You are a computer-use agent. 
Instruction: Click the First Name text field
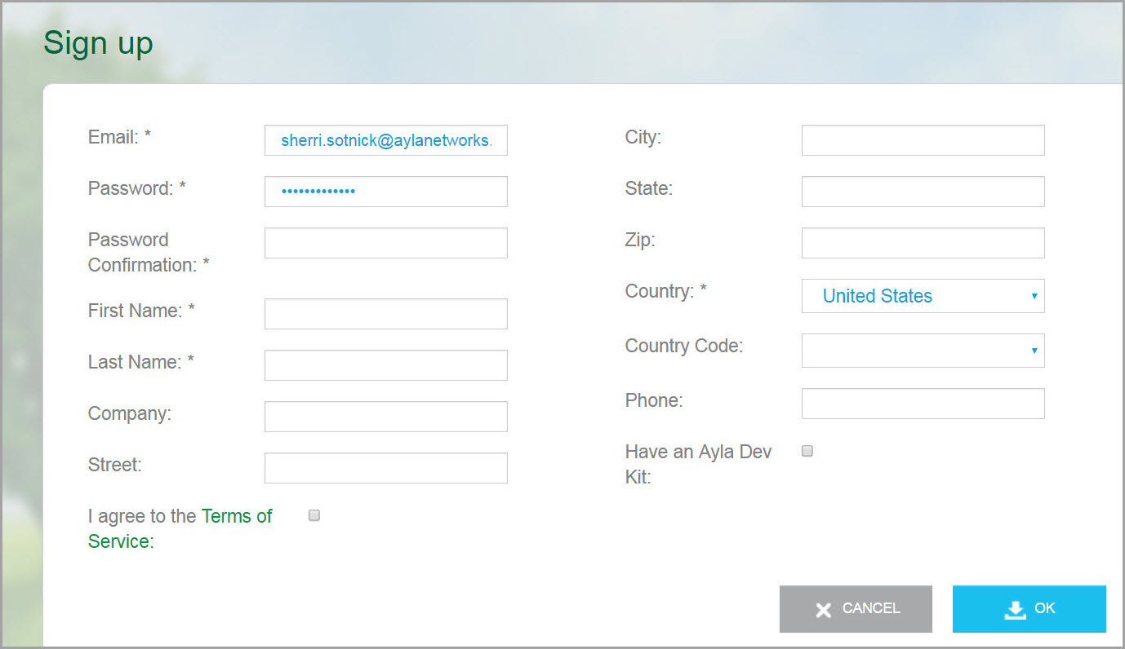[385, 314]
